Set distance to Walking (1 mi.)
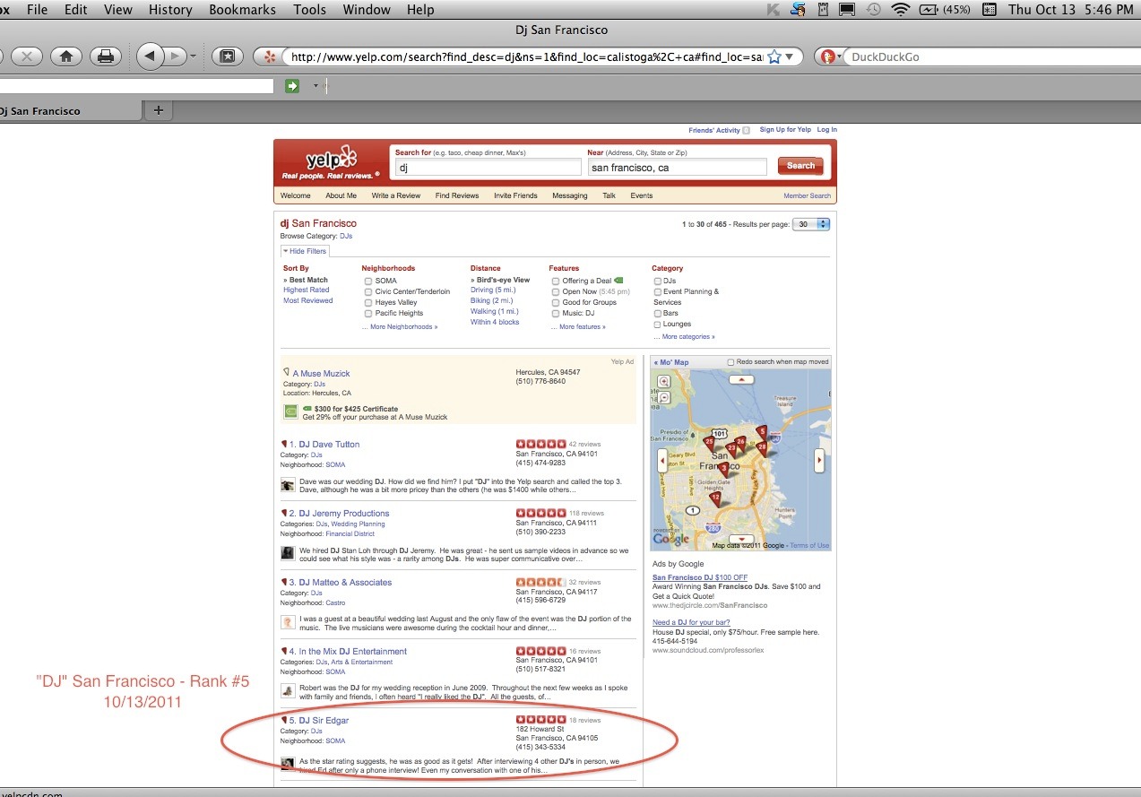The image size is (1141, 797). (495, 311)
